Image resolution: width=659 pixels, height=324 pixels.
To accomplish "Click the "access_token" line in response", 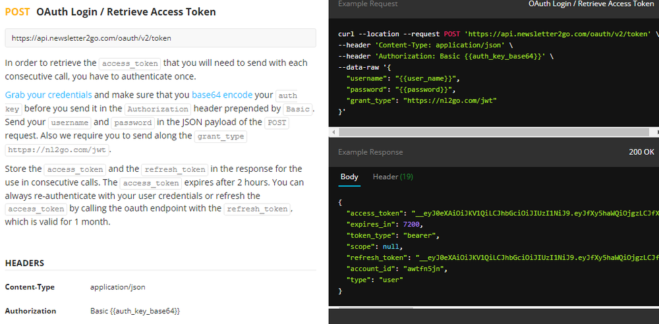I will tap(502, 213).
